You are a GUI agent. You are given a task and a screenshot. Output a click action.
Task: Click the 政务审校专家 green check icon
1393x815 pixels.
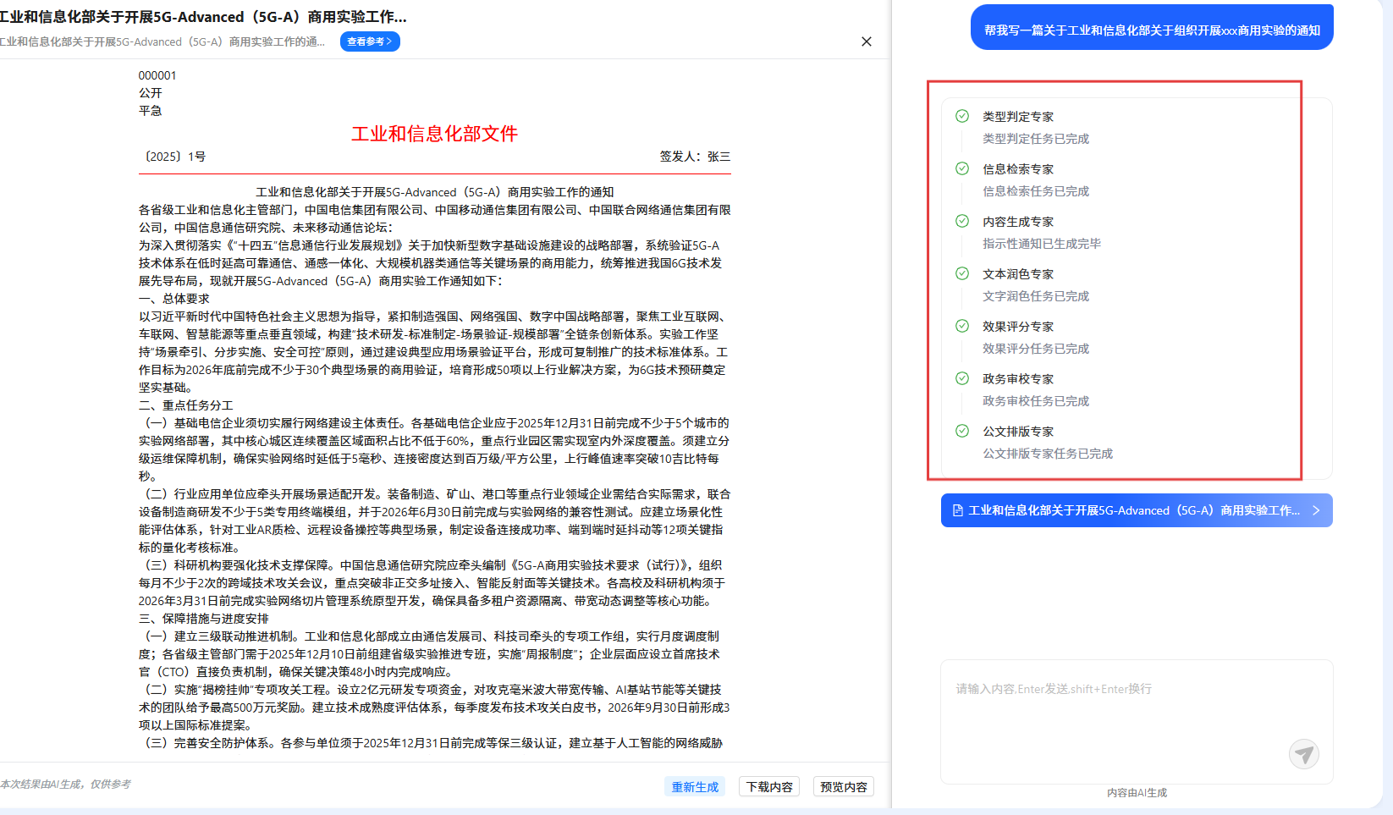point(962,378)
